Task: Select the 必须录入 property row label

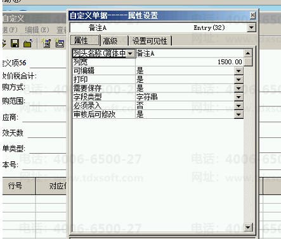Action: (x=103, y=106)
